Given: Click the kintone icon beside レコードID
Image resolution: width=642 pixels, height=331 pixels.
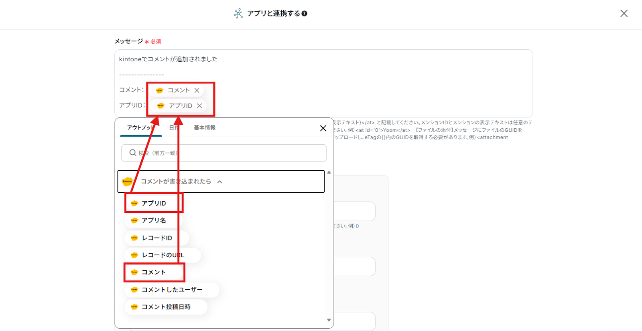Looking at the screenshot, I should point(134,238).
